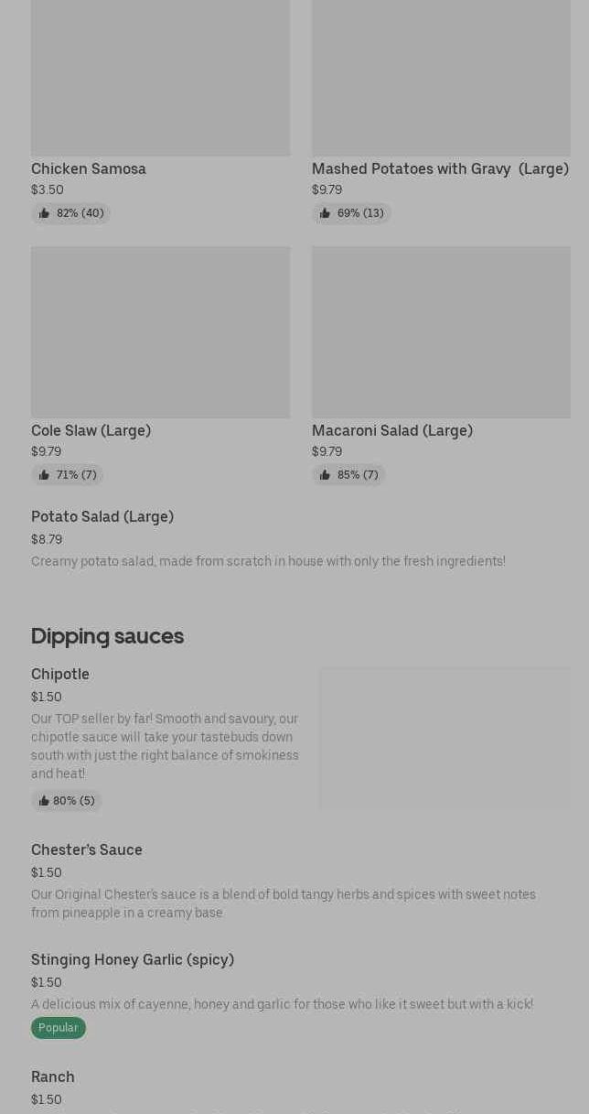Image resolution: width=589 pixels, height=1114 pixels.
Task: Click the Popular badge
Action: pyautogui.click(x=59, y=1028)
